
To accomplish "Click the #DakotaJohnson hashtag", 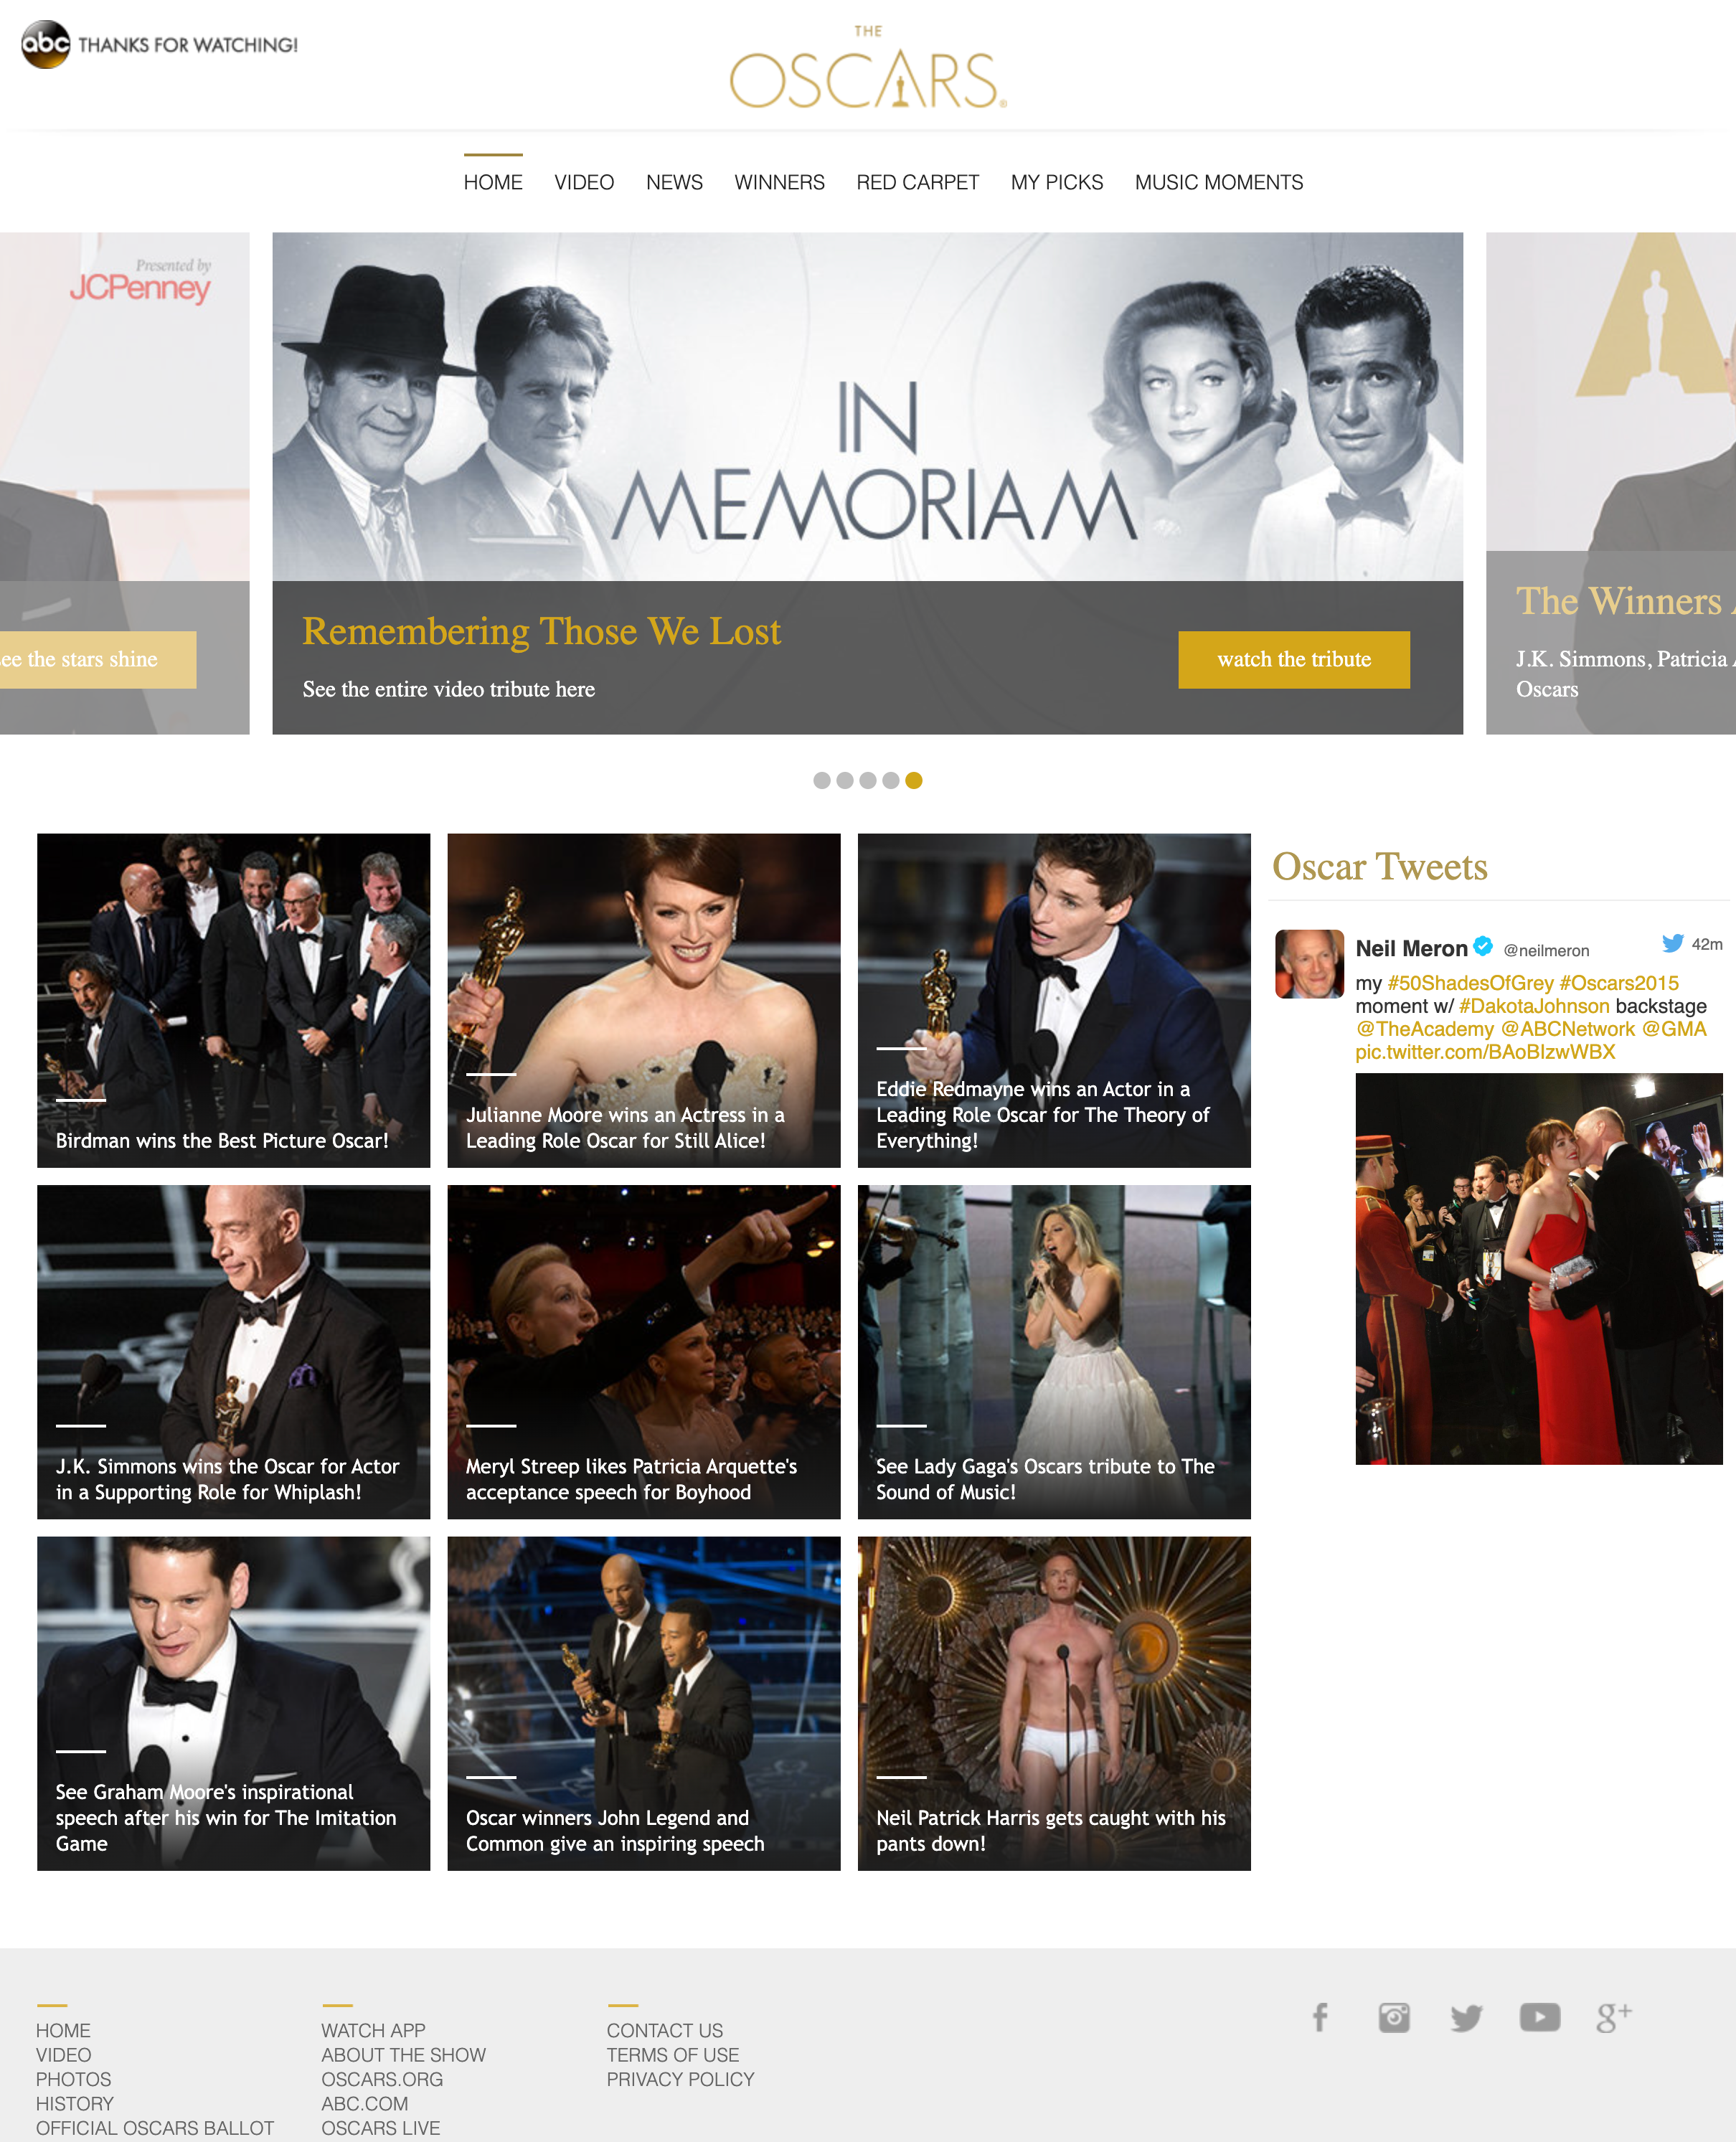I will click(x=1534, y=1006).
